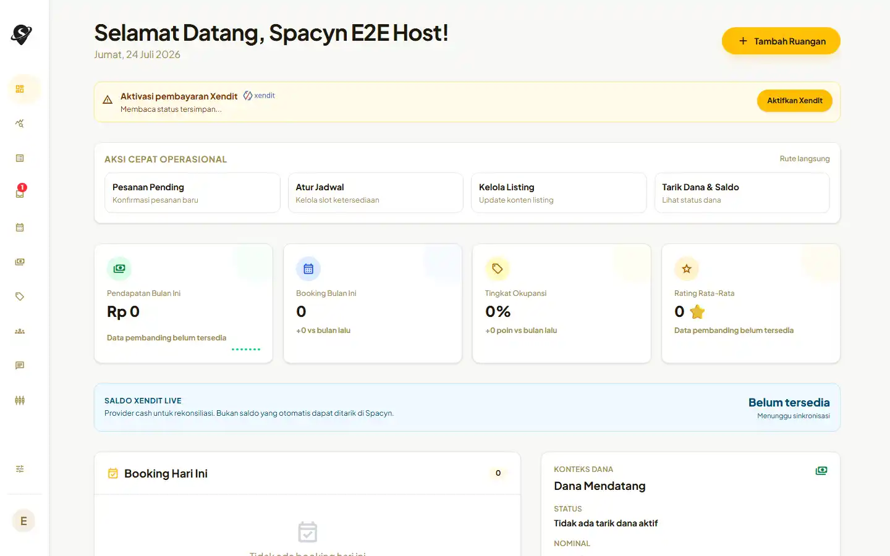890x556 pixels.
Task: Click the dotted sparkline on Pendapatan card
Action: (246, 349)
